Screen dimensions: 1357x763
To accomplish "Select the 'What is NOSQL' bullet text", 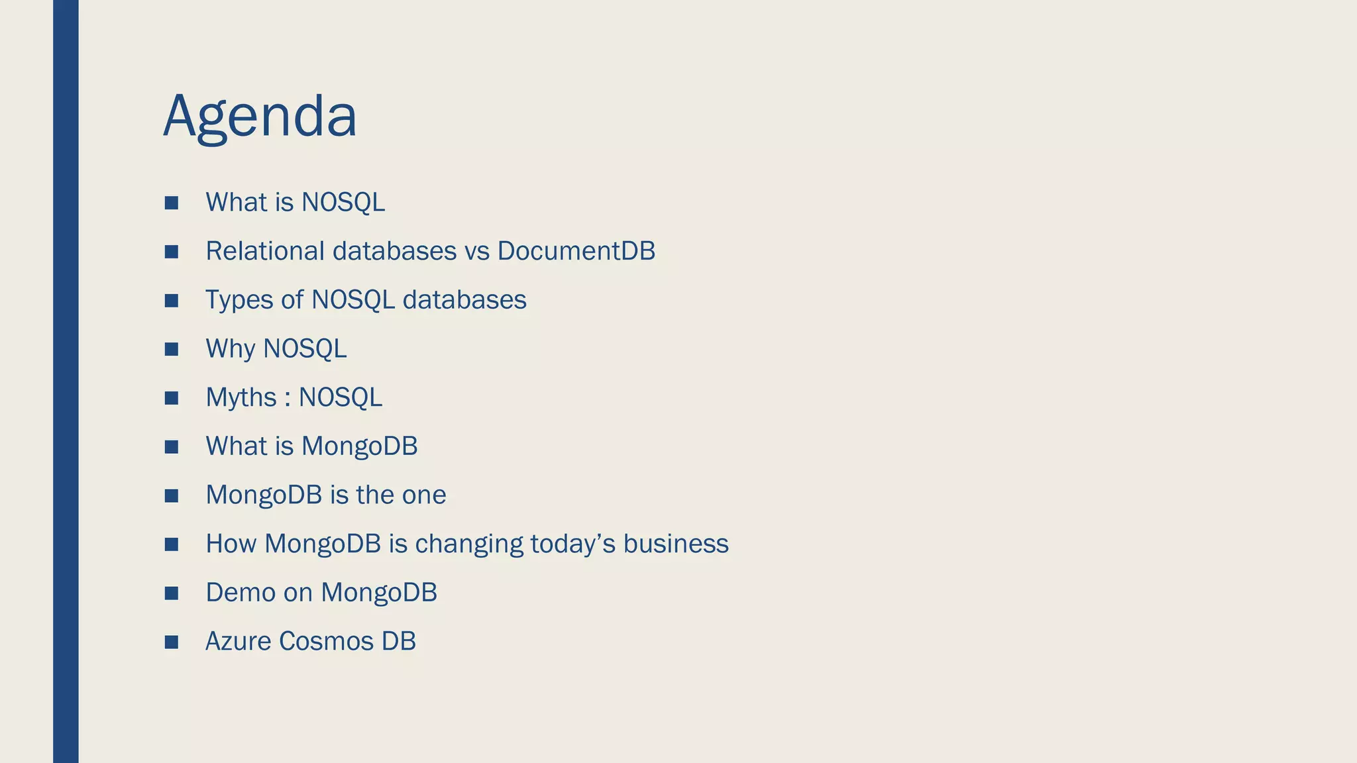I will coord(295,202).
